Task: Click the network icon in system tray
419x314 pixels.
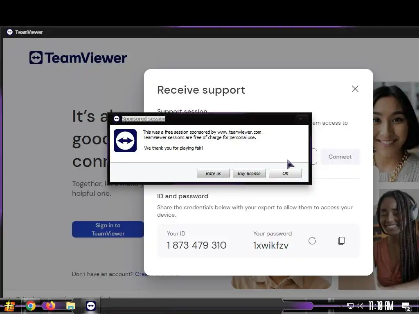Action: [350, 306]
